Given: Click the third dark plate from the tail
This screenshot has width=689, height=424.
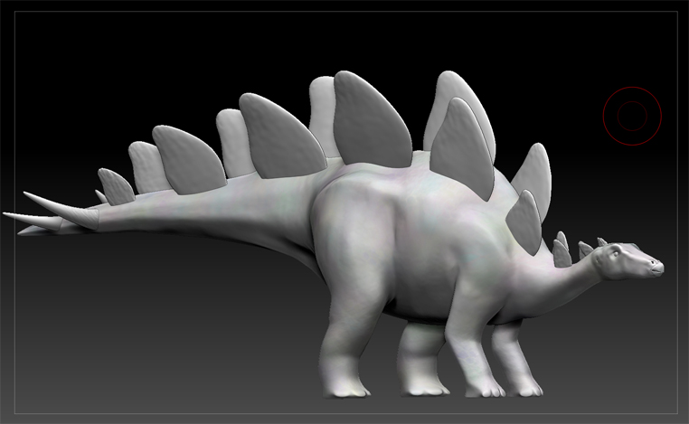Looking at the screenshot, I should (x=280, y=136).
